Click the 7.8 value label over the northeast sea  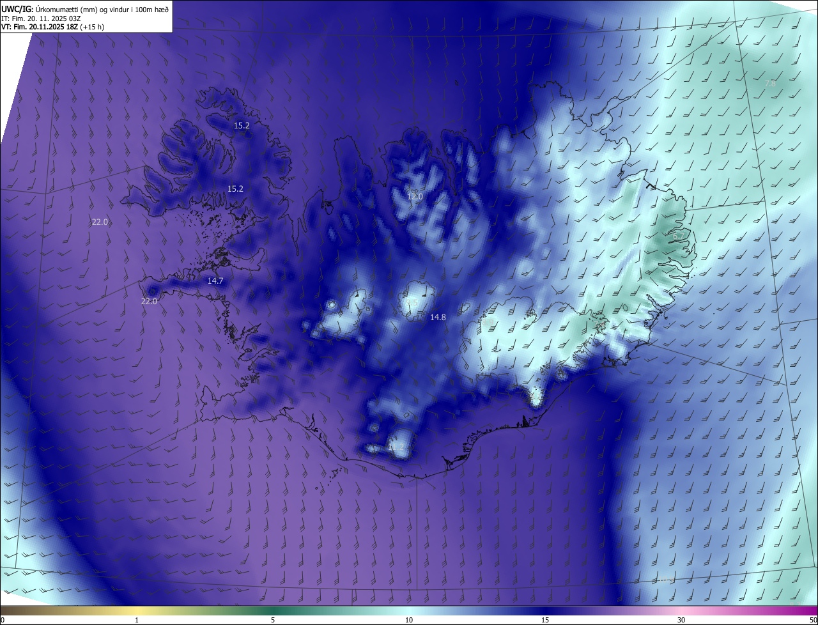(770, 84)
